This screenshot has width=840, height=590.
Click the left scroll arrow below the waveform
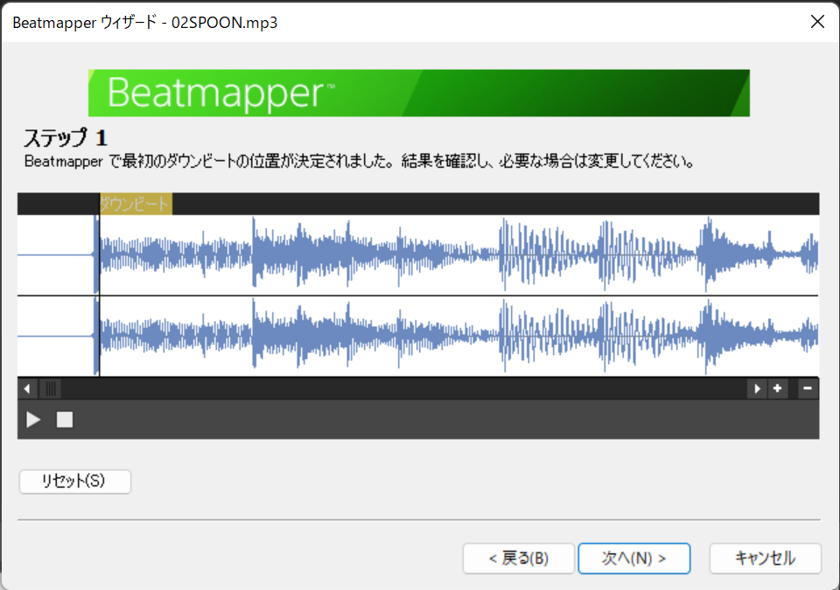pyautogui.click(x=27, y=389)
